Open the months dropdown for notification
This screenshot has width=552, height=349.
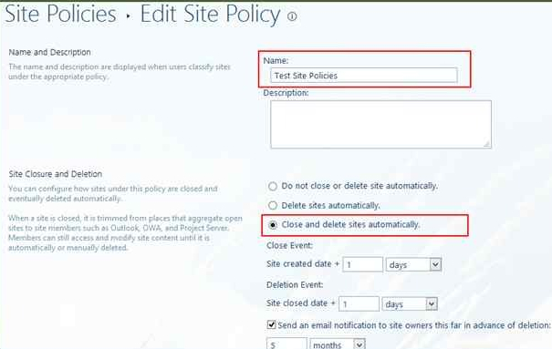pyautogui.click(x=338, y=344)
